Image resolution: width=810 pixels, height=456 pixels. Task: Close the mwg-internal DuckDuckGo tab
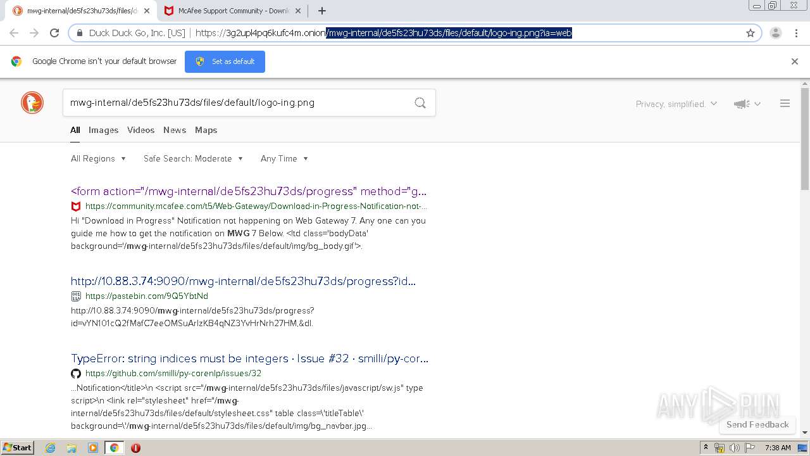[147, 11]
